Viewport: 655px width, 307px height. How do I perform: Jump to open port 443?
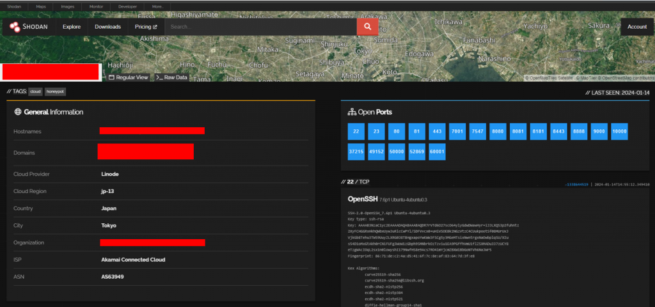pos(437,132)
